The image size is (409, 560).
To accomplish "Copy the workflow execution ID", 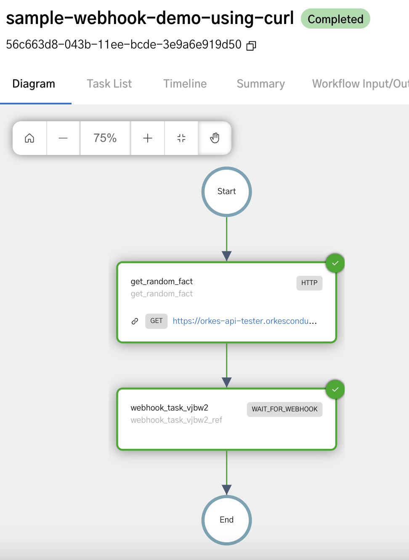I will pos(251,45).
